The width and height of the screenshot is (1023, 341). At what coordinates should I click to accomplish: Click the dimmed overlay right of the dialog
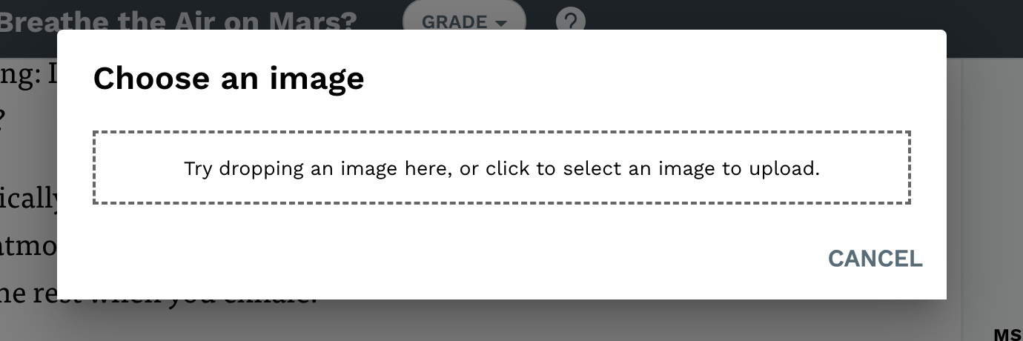(984, 185)
